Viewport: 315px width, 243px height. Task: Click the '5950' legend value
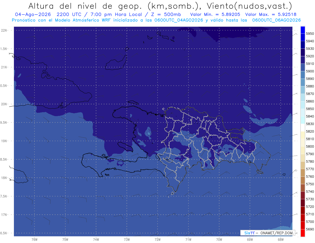310,34
